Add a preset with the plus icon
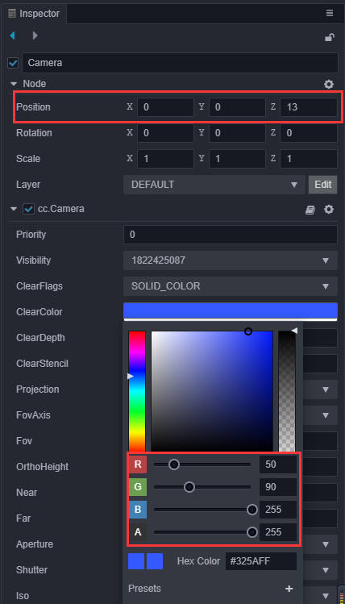This screenshot has width=345, height=604. point(289,589)
